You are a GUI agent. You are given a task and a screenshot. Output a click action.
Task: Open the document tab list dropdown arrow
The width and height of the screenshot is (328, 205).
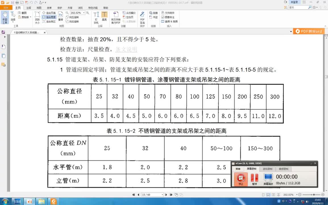pyautogui.click(x=291, y=32)
